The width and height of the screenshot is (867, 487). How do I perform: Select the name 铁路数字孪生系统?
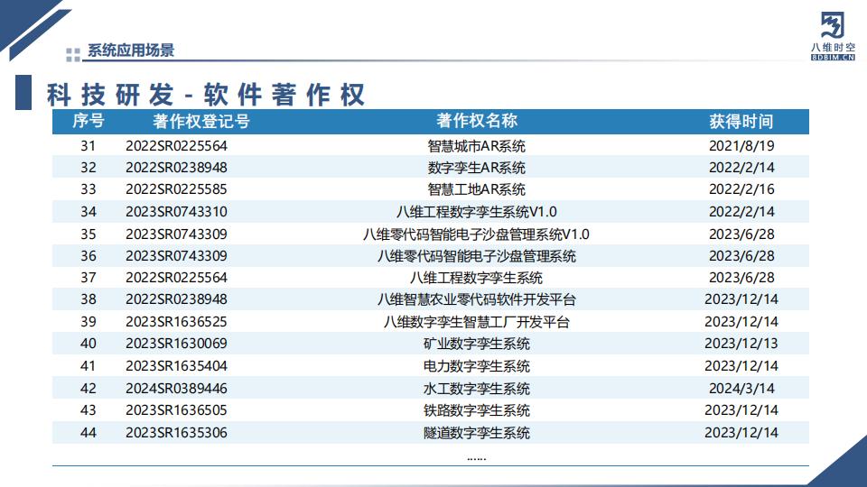click(x=477, y=409)
